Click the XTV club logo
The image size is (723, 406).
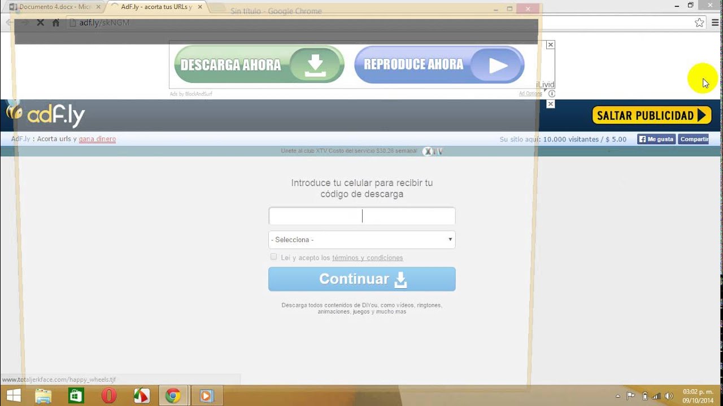pos(433,151)
